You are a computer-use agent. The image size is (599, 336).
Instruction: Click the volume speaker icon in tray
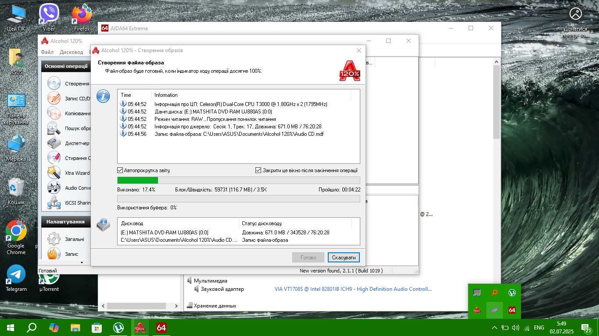(516, 327)
